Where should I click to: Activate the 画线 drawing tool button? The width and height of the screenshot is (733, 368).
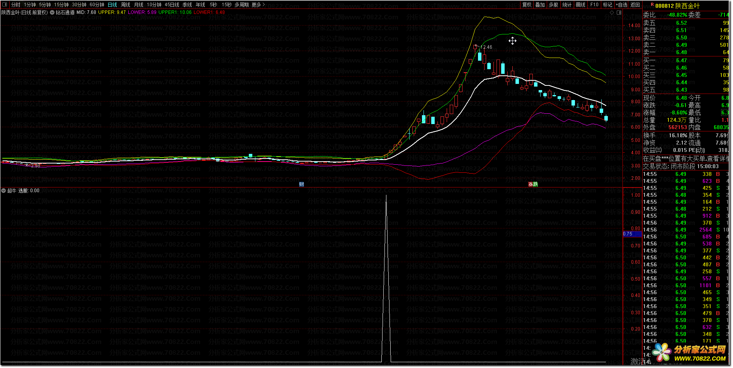[x=580, y=5]
